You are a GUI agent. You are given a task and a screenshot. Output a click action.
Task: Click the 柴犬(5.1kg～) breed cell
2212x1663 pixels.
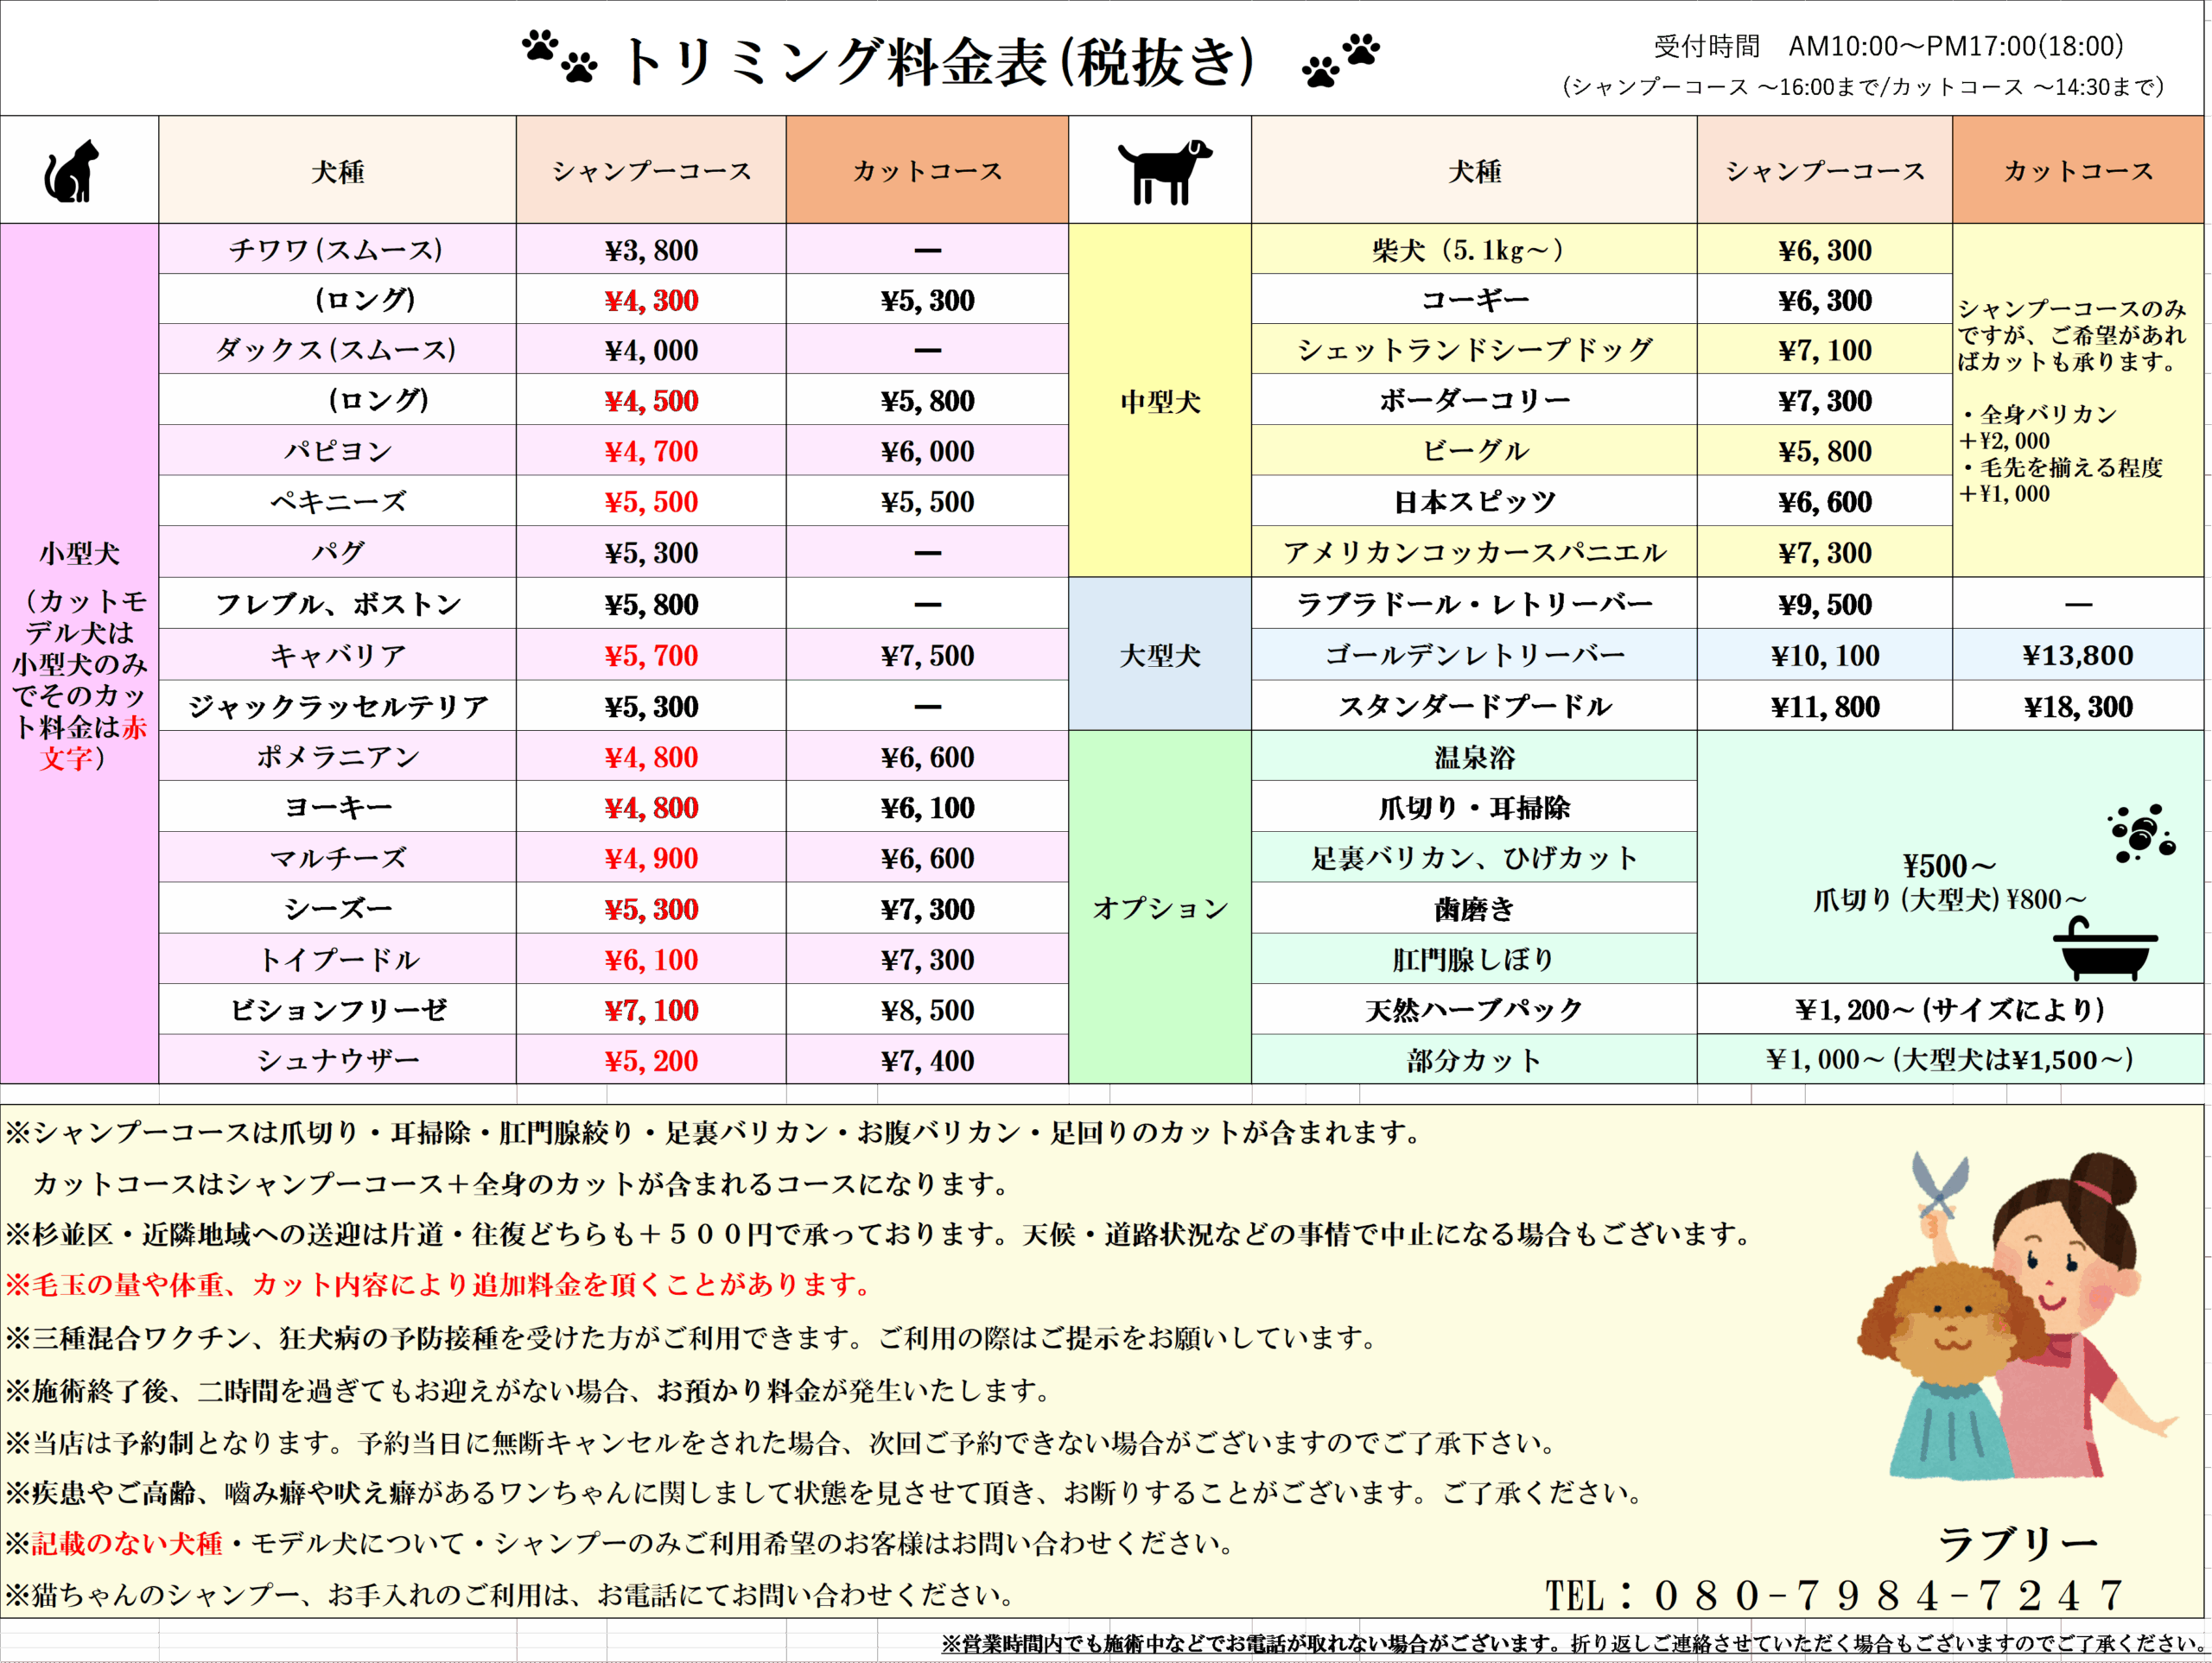point(1474,249)
